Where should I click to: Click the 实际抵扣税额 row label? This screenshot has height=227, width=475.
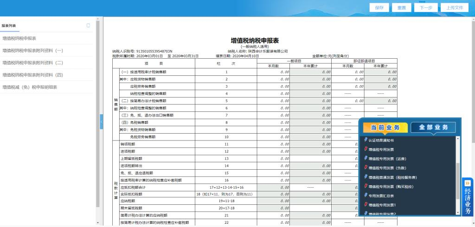coord(131,194)
